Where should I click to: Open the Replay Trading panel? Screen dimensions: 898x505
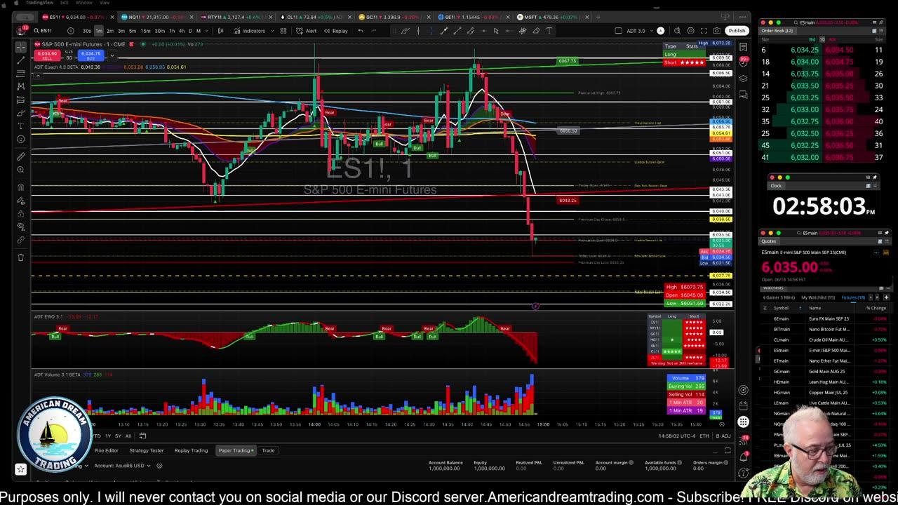point(191,450)
